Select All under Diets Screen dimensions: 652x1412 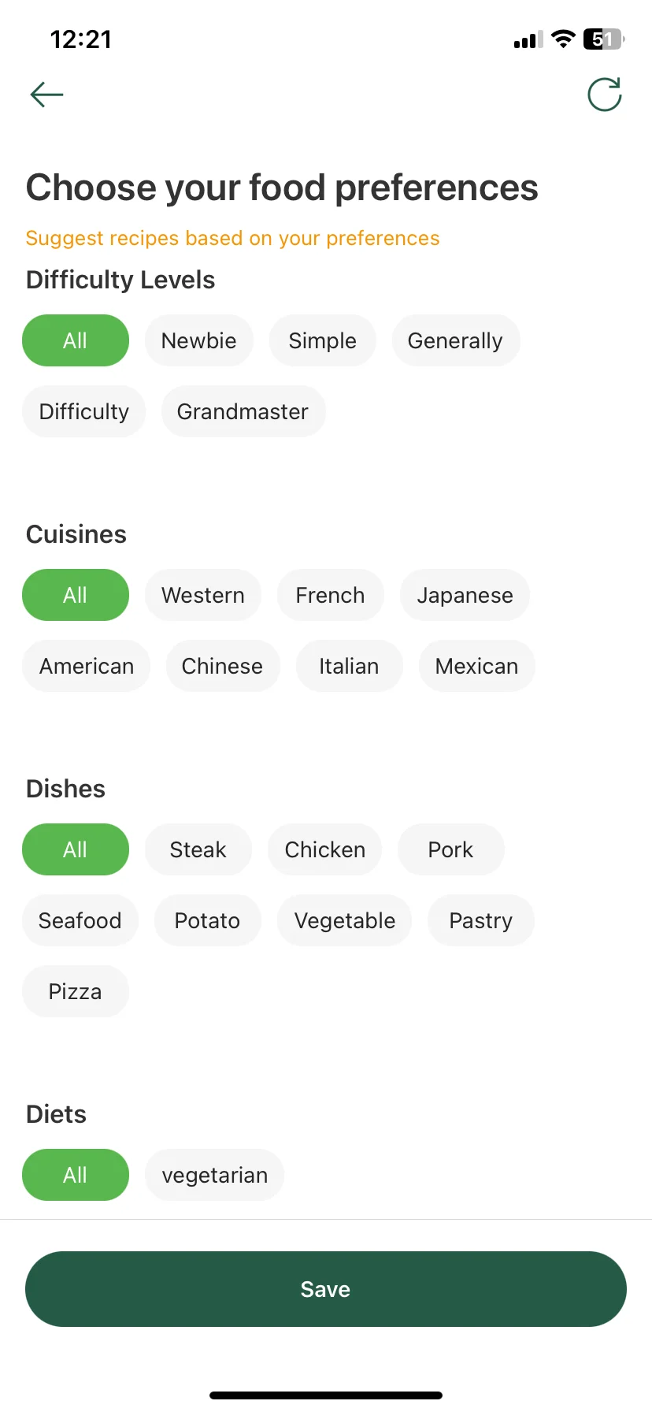click(x=75, y=1175)
